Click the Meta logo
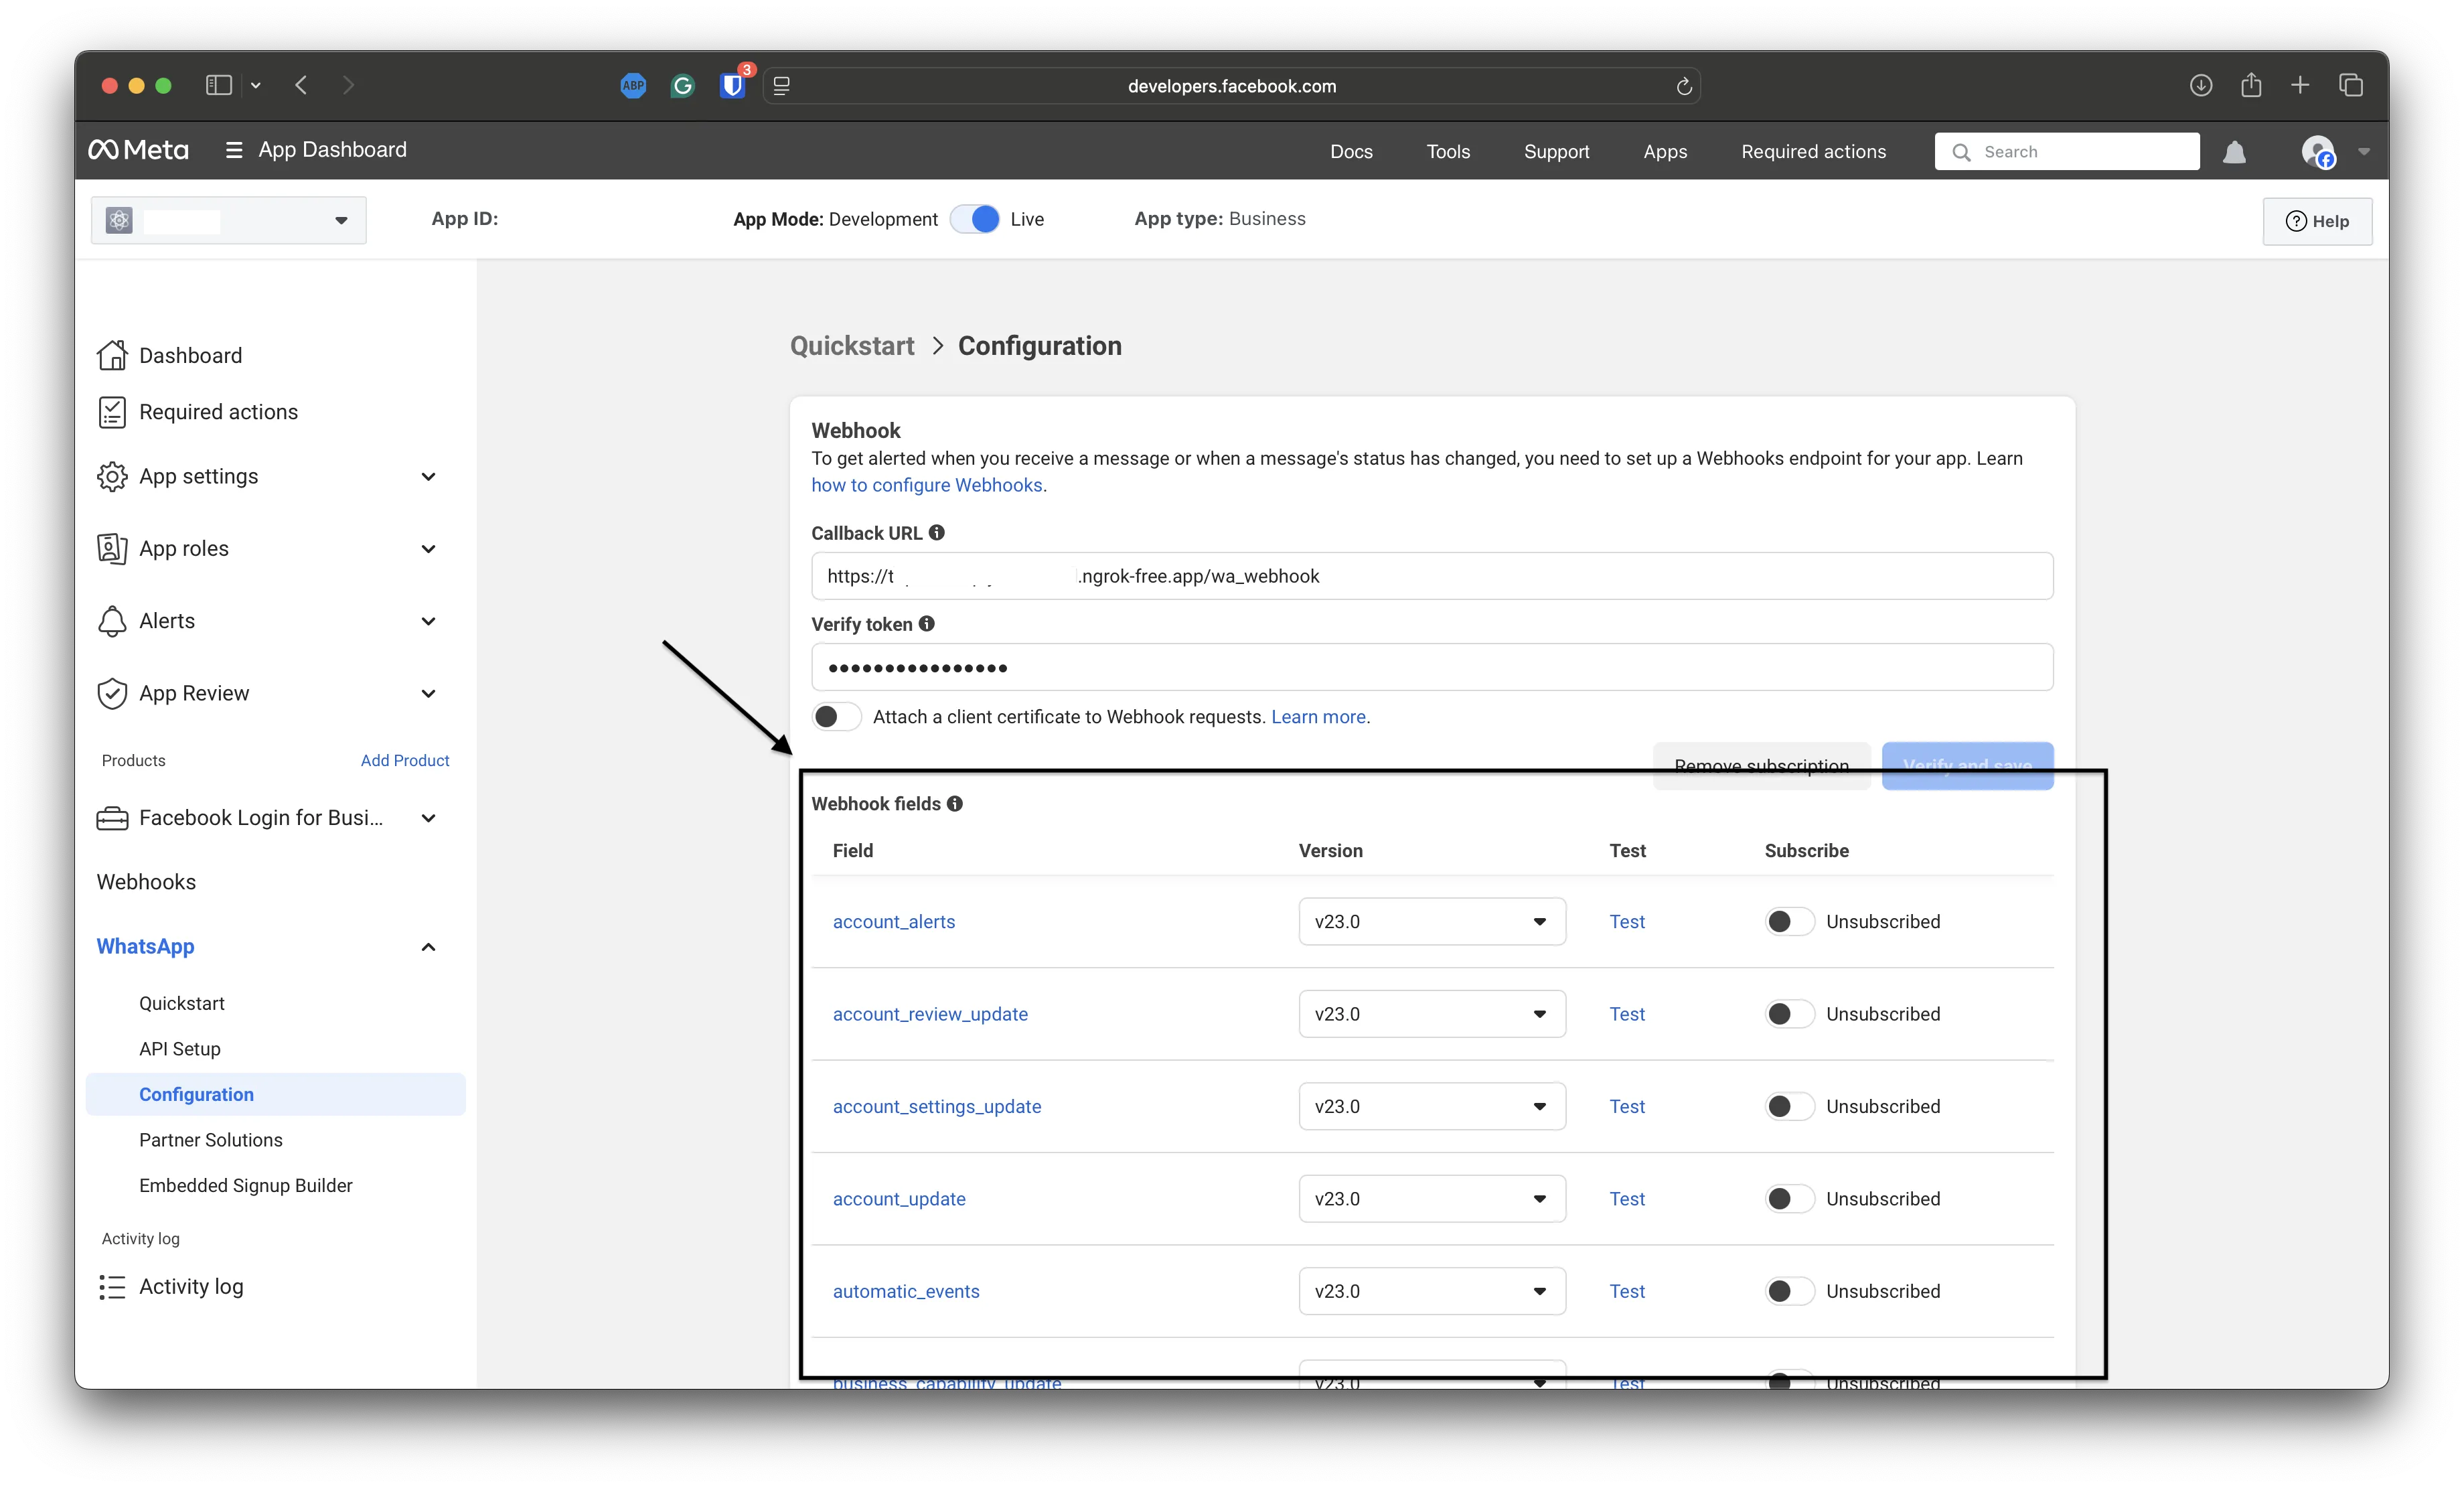This screenshot has width=2464, height=1488. (x=138, y=150)
